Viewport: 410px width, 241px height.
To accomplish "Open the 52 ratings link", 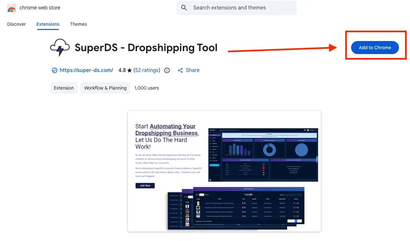I will [x=147, y=70].
